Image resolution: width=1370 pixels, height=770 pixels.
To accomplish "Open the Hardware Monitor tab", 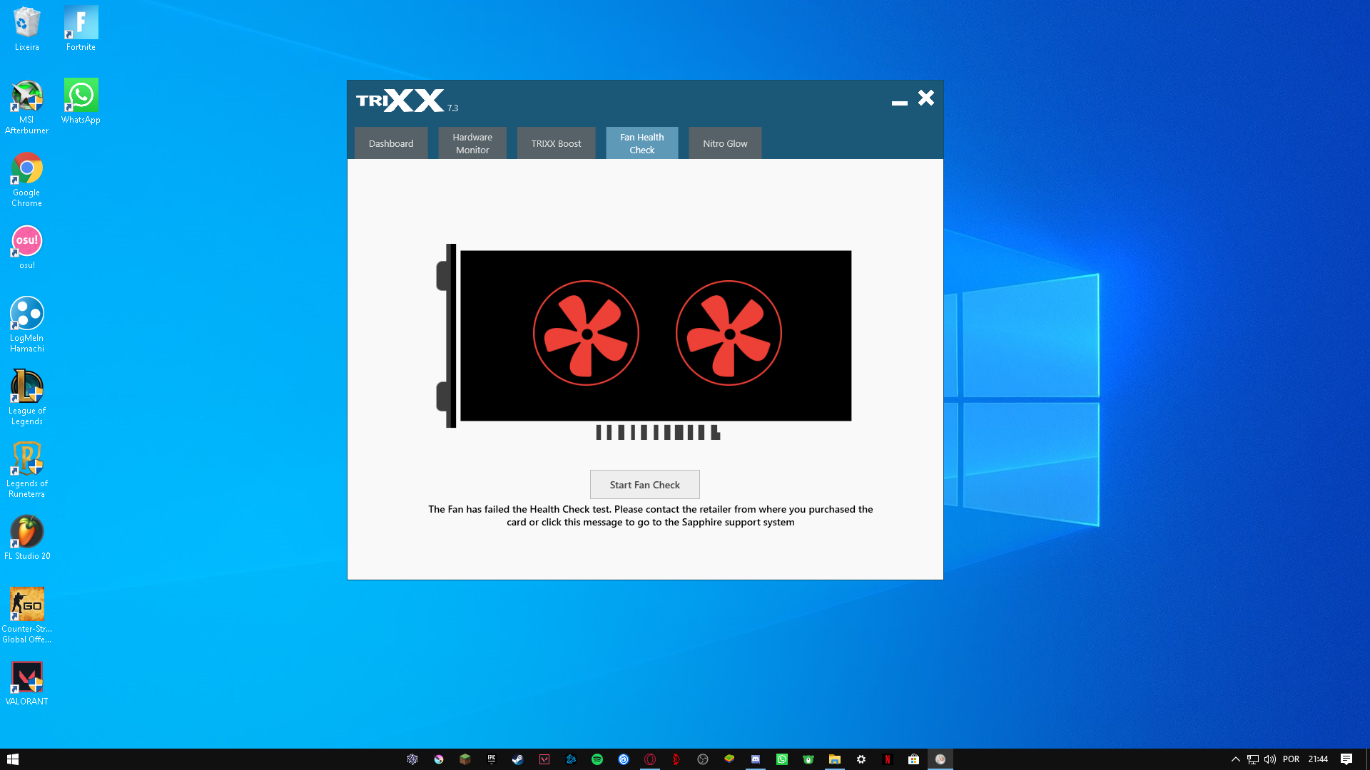I will click(x=472, y=143).
